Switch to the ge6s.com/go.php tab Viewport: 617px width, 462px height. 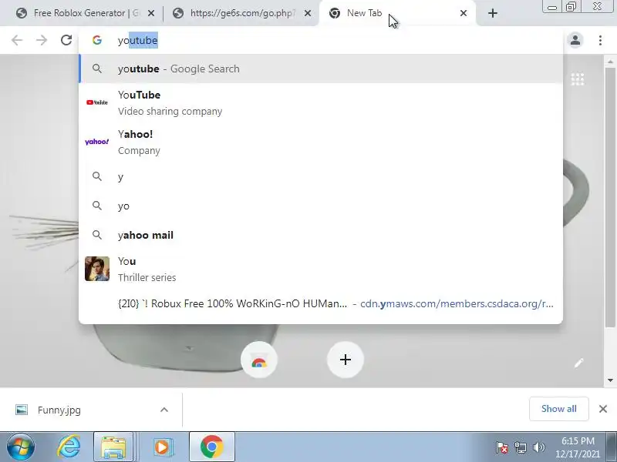coord(241,13)
